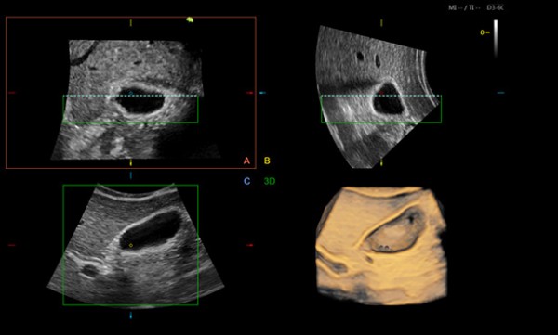Select the yellow B plane label
Screen dimensions: 558x335
pos(267,161)
